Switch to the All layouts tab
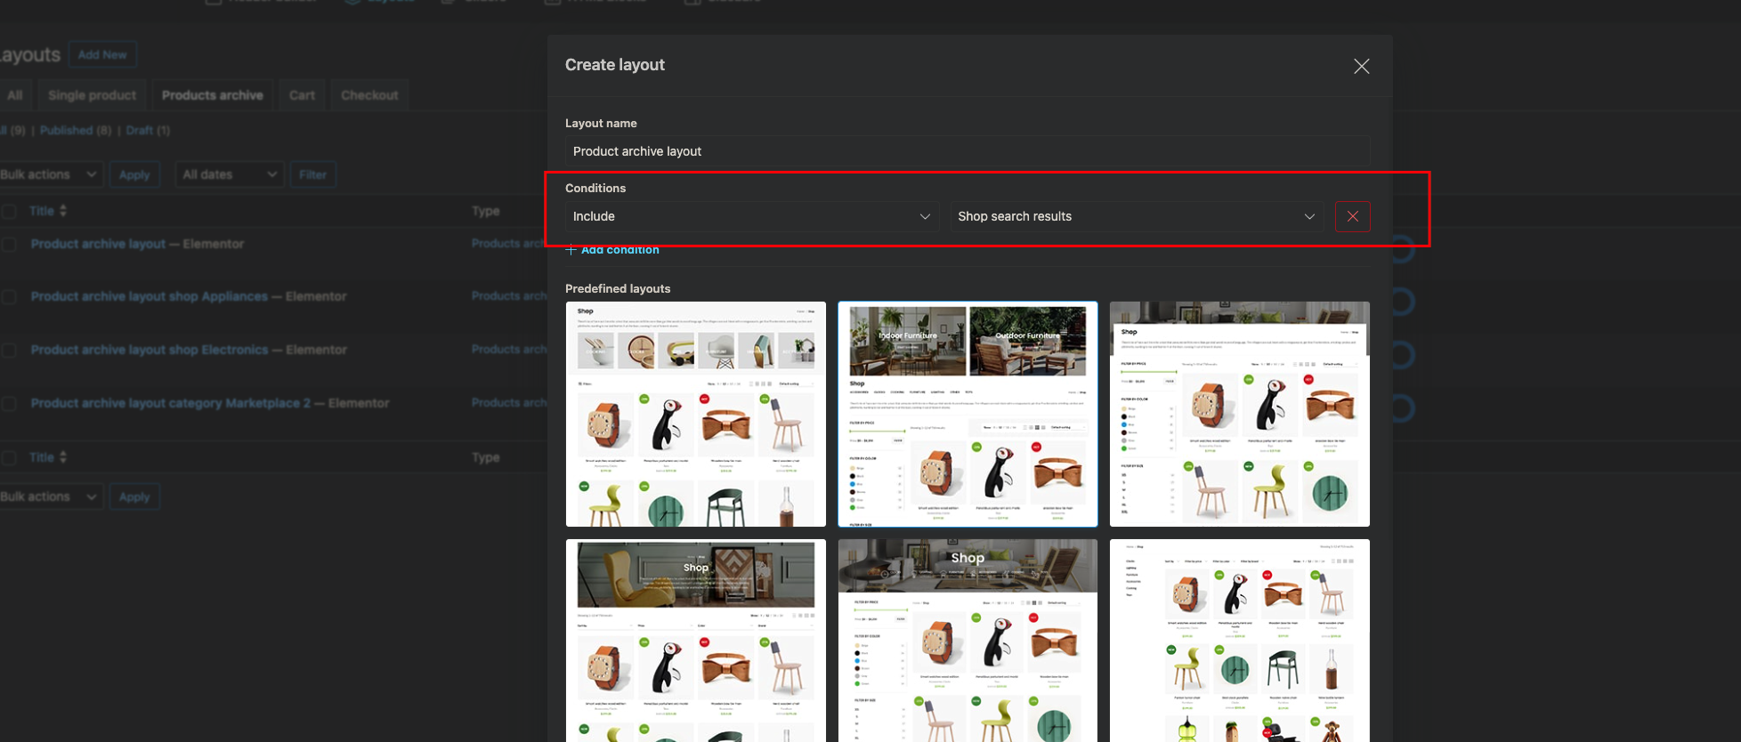 click(15, 95)
